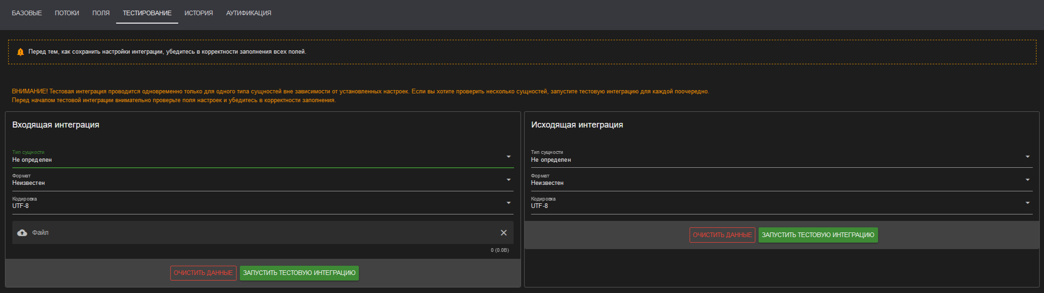Open the Базовые tab
Viewport: 1044px width, 293px height.
[x=27, y=13]
